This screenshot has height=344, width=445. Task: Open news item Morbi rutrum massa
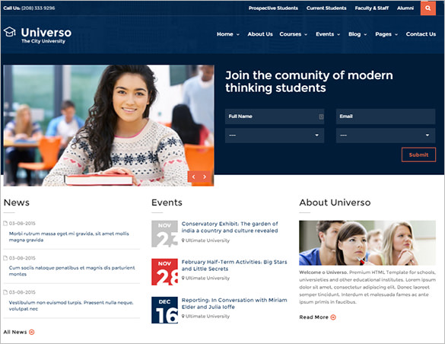pyautogui.click(x=68, y=237)
